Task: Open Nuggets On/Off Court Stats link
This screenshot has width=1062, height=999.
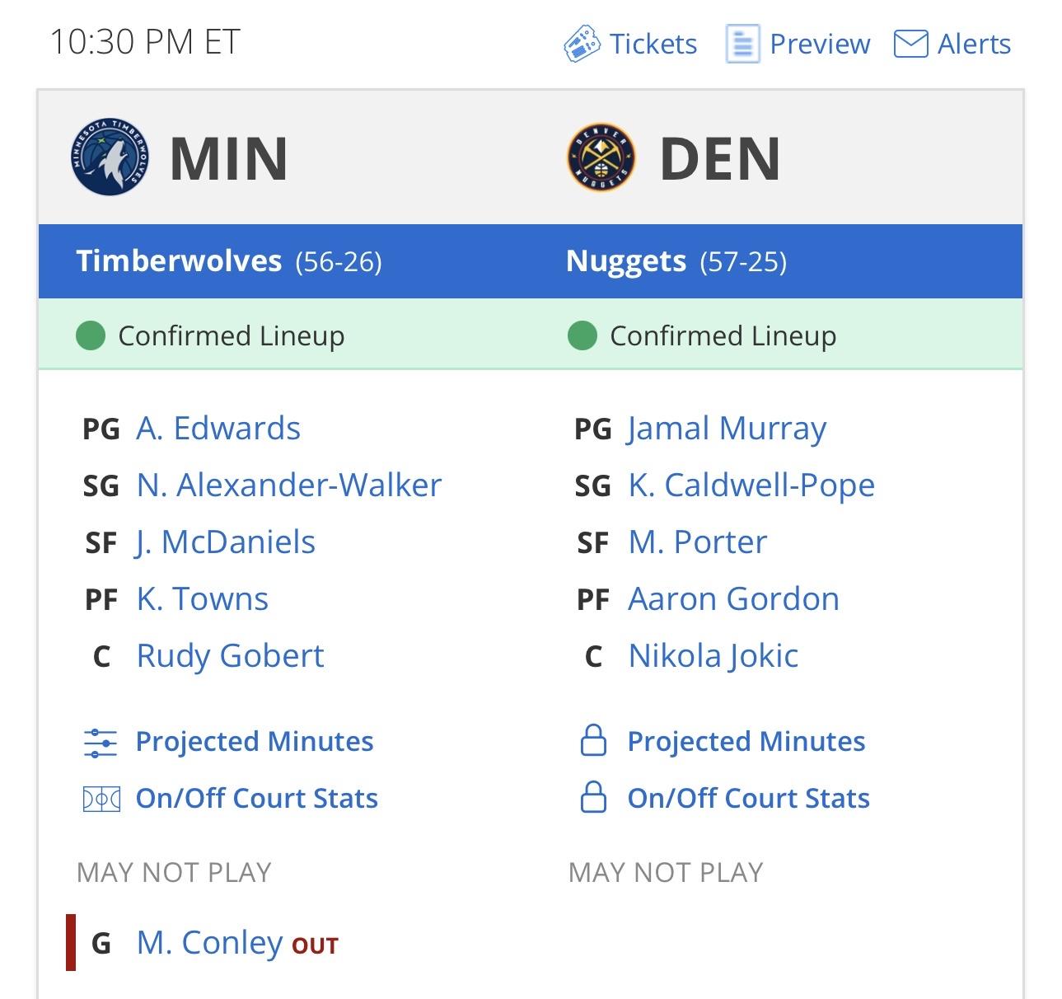Action: coord(748,798)
